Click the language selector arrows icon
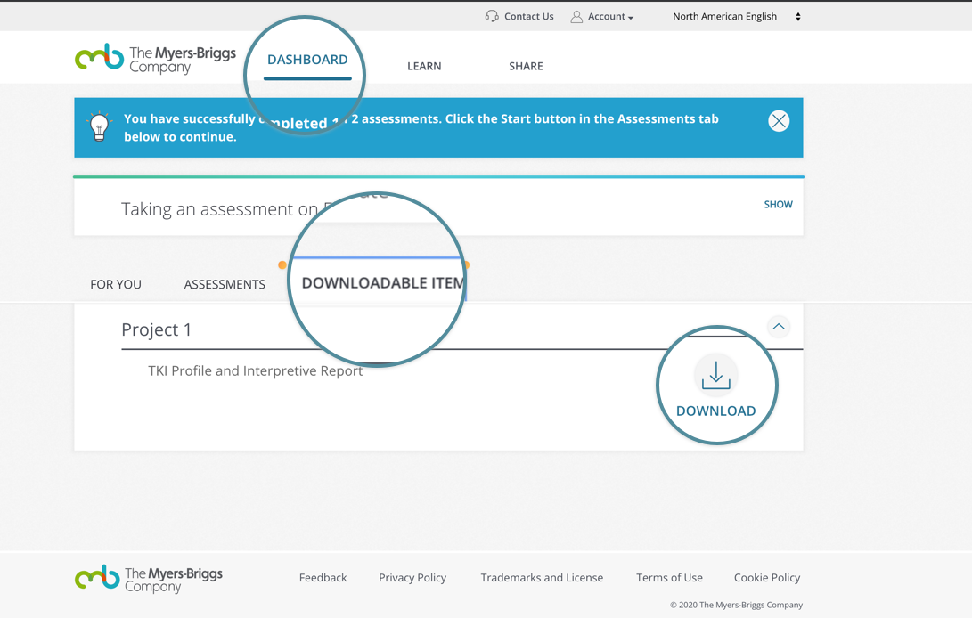Screen dimensions: 972x618 pos(797,16)
